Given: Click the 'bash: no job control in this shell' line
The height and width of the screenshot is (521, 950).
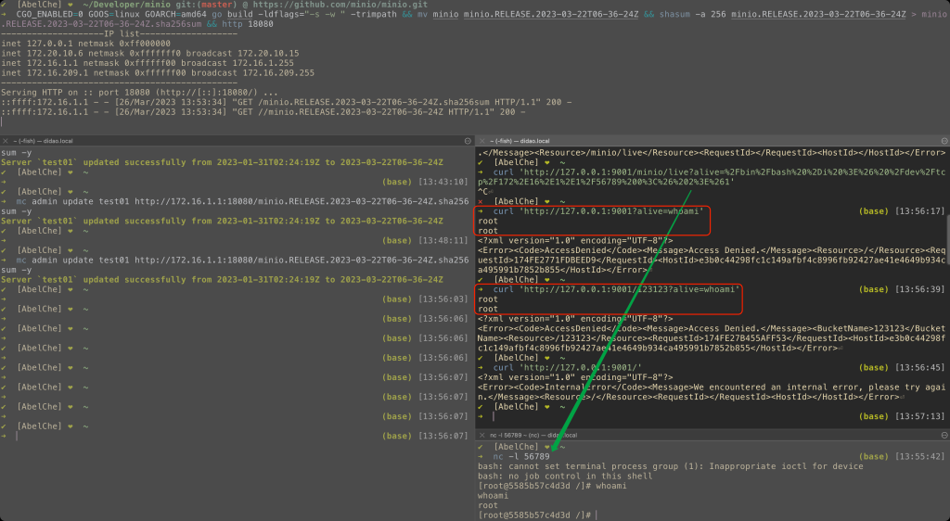Looking at the screenshot, I should [565, 477].
